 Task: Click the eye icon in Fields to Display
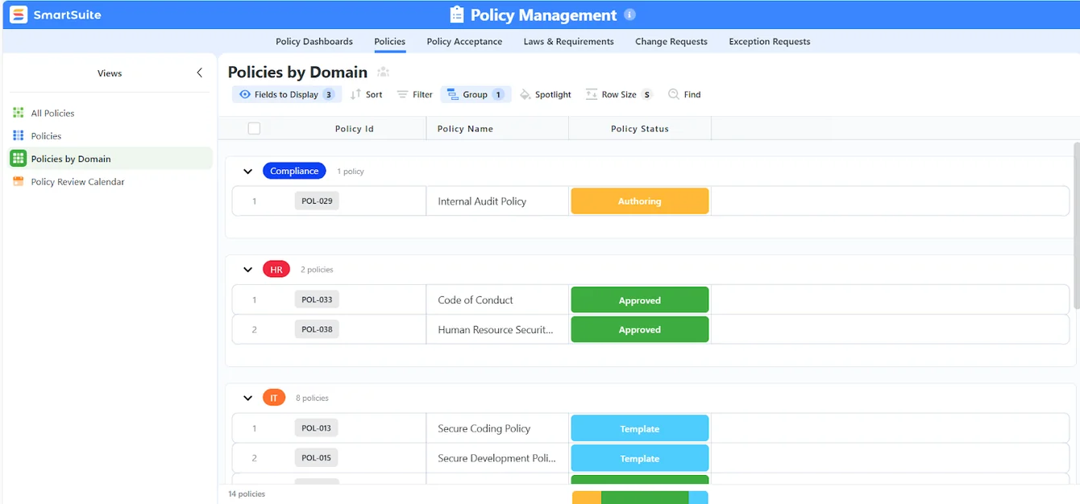[245, 94]
